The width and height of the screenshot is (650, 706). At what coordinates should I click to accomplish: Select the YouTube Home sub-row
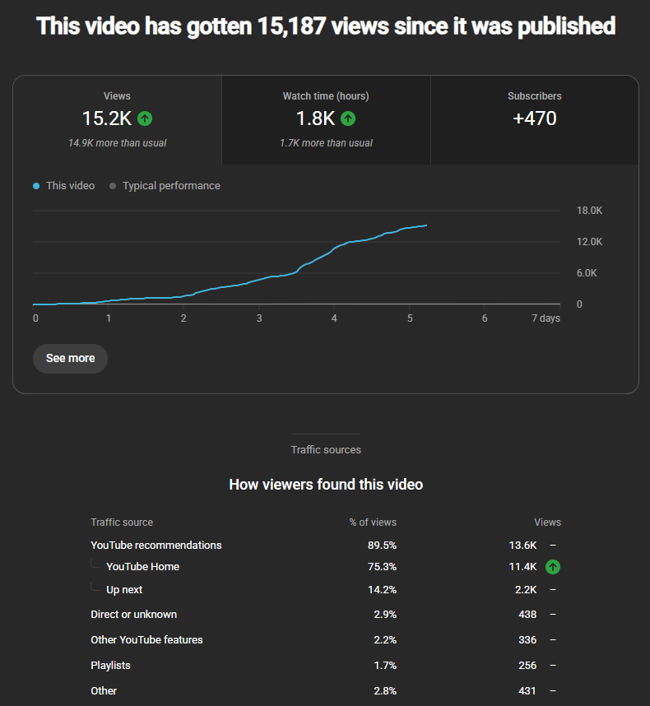(x=326, y=567)
